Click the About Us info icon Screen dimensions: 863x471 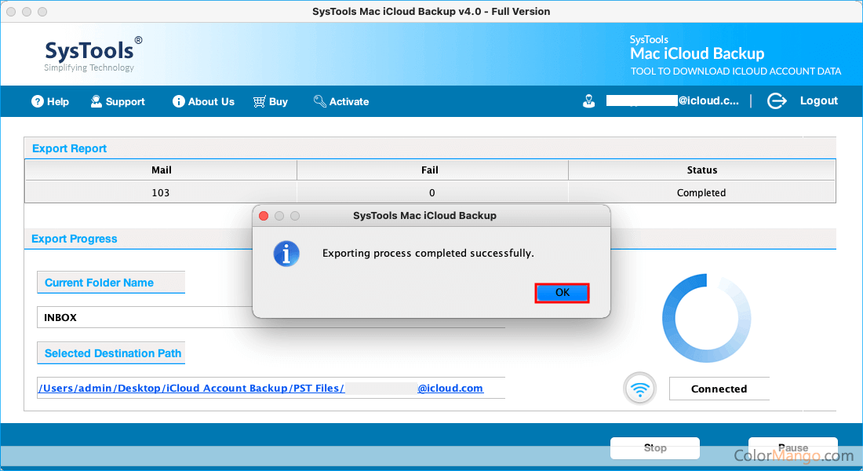pos(178,101)
